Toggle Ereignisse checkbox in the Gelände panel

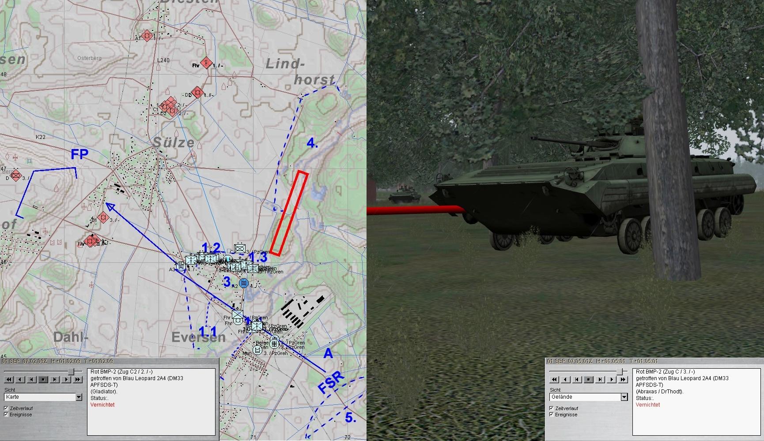pyautogui.click(x=552, y=415)
